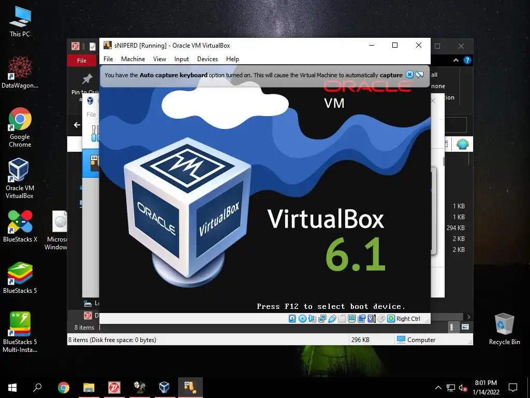The width and height of the screenshot is (530, 398).
Task: Open Chrome from the taskbar
Action: (x=64, y=388)
